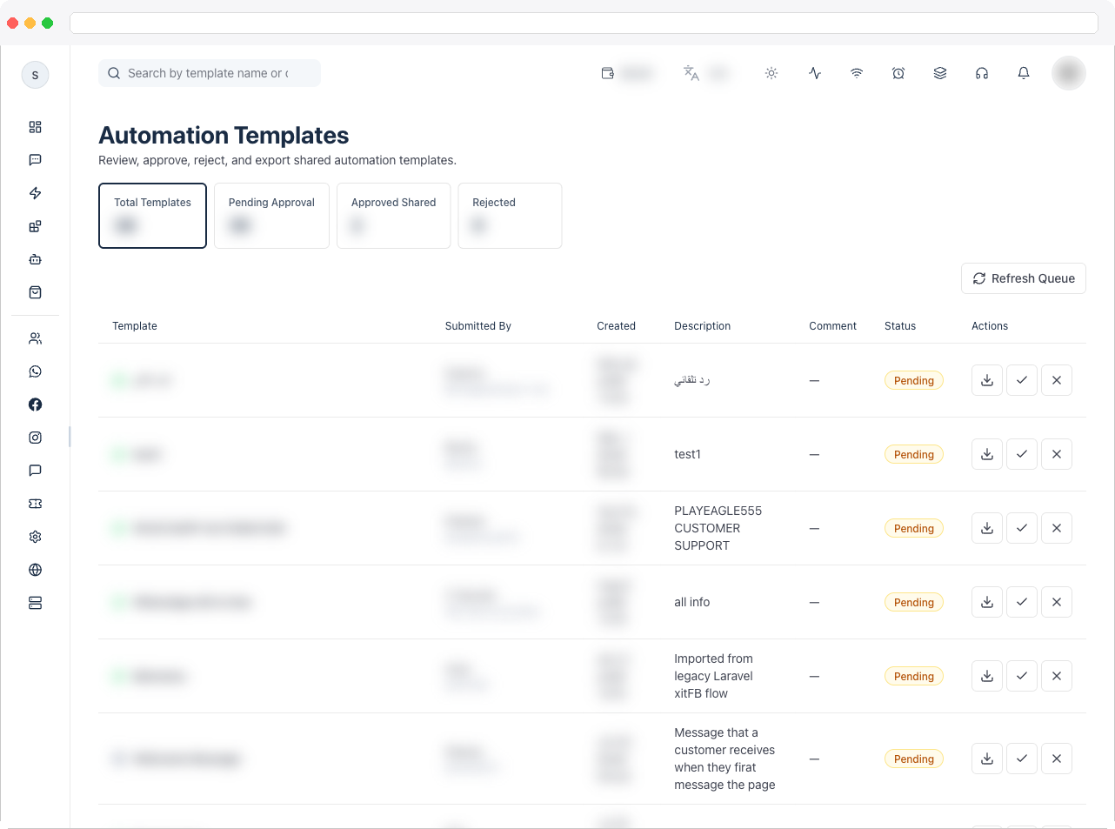Click the Submitted By column header

point(478,326)
